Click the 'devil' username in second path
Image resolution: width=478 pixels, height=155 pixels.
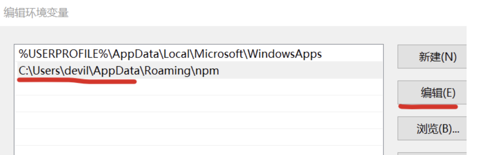pyautogui.click(x=77, y=71)
